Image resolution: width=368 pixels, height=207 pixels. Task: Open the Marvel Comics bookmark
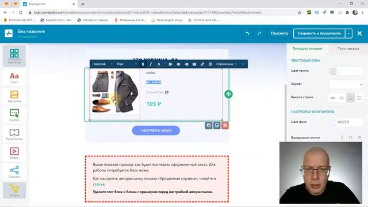click(56, 20)
